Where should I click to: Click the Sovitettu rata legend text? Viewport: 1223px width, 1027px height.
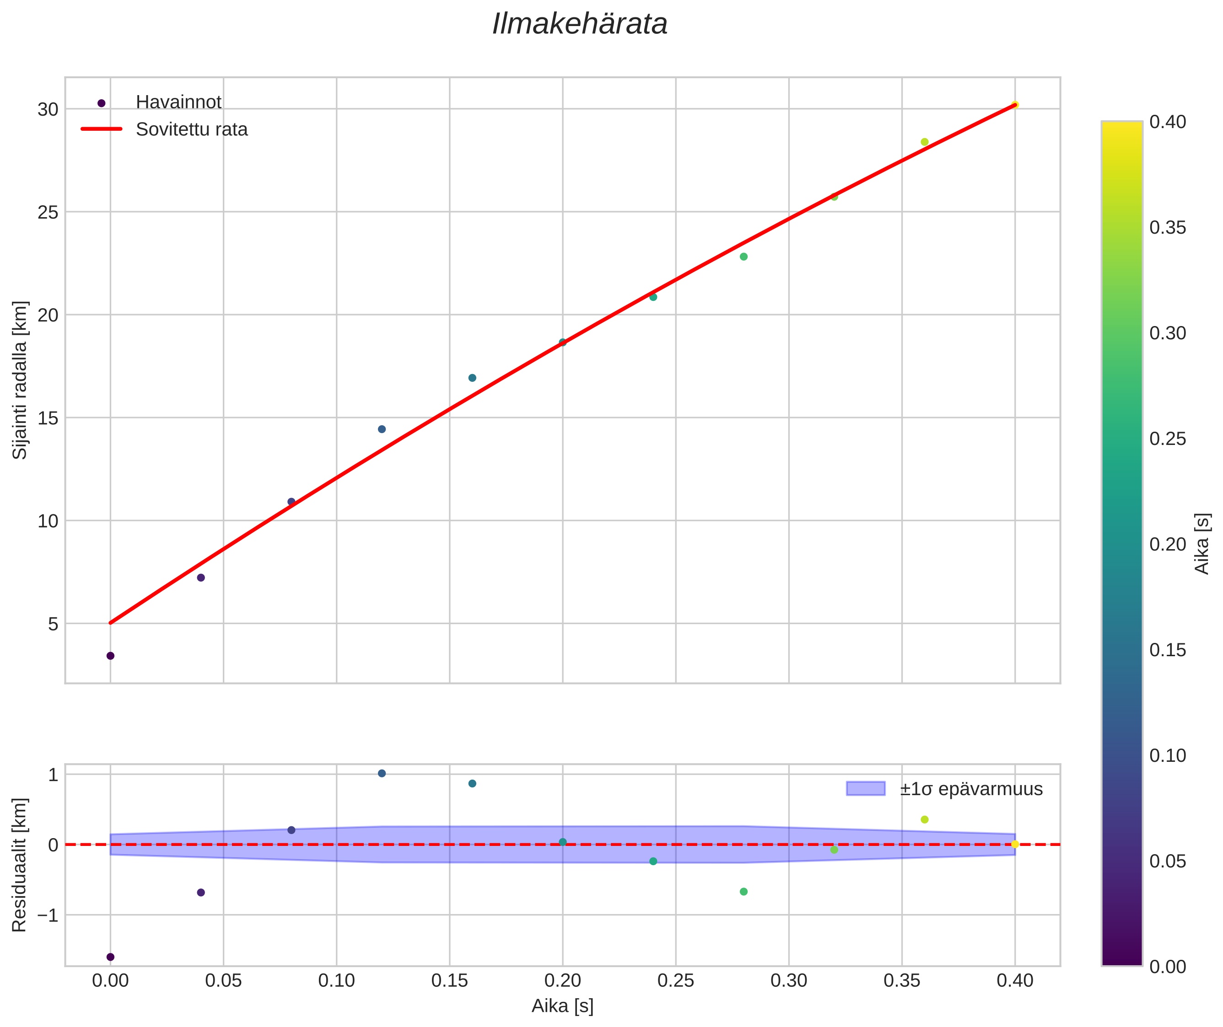pos(192,129)
